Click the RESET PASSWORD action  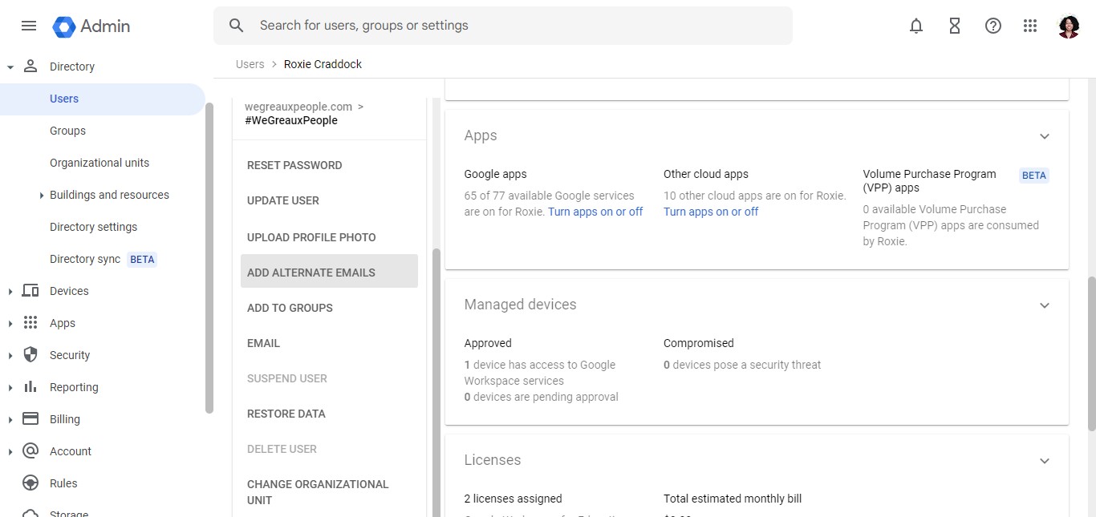(294, 165)
